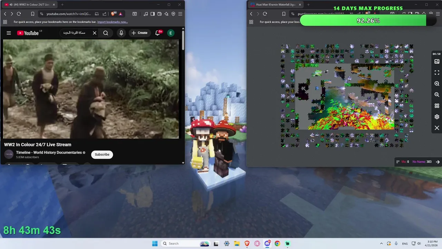Open the apps grid icon in YouTube window bookmarks bar

pyautogui.click(x=5, y=22)
